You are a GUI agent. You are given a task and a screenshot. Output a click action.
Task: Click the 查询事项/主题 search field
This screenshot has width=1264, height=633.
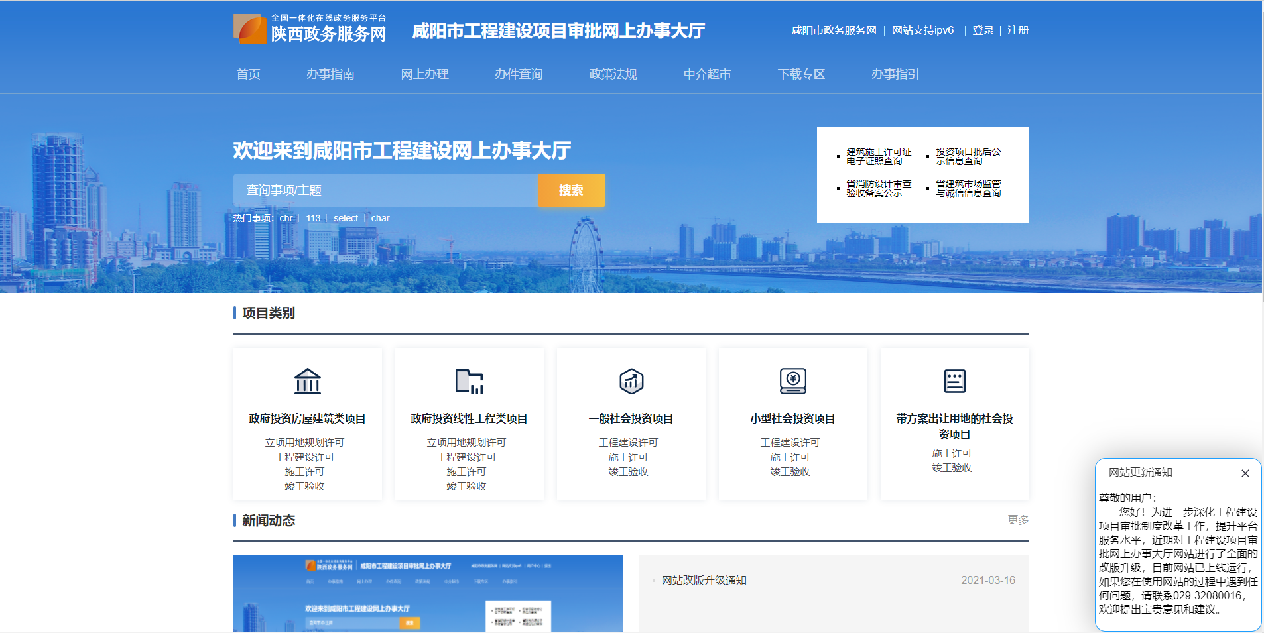pos(385,190)
